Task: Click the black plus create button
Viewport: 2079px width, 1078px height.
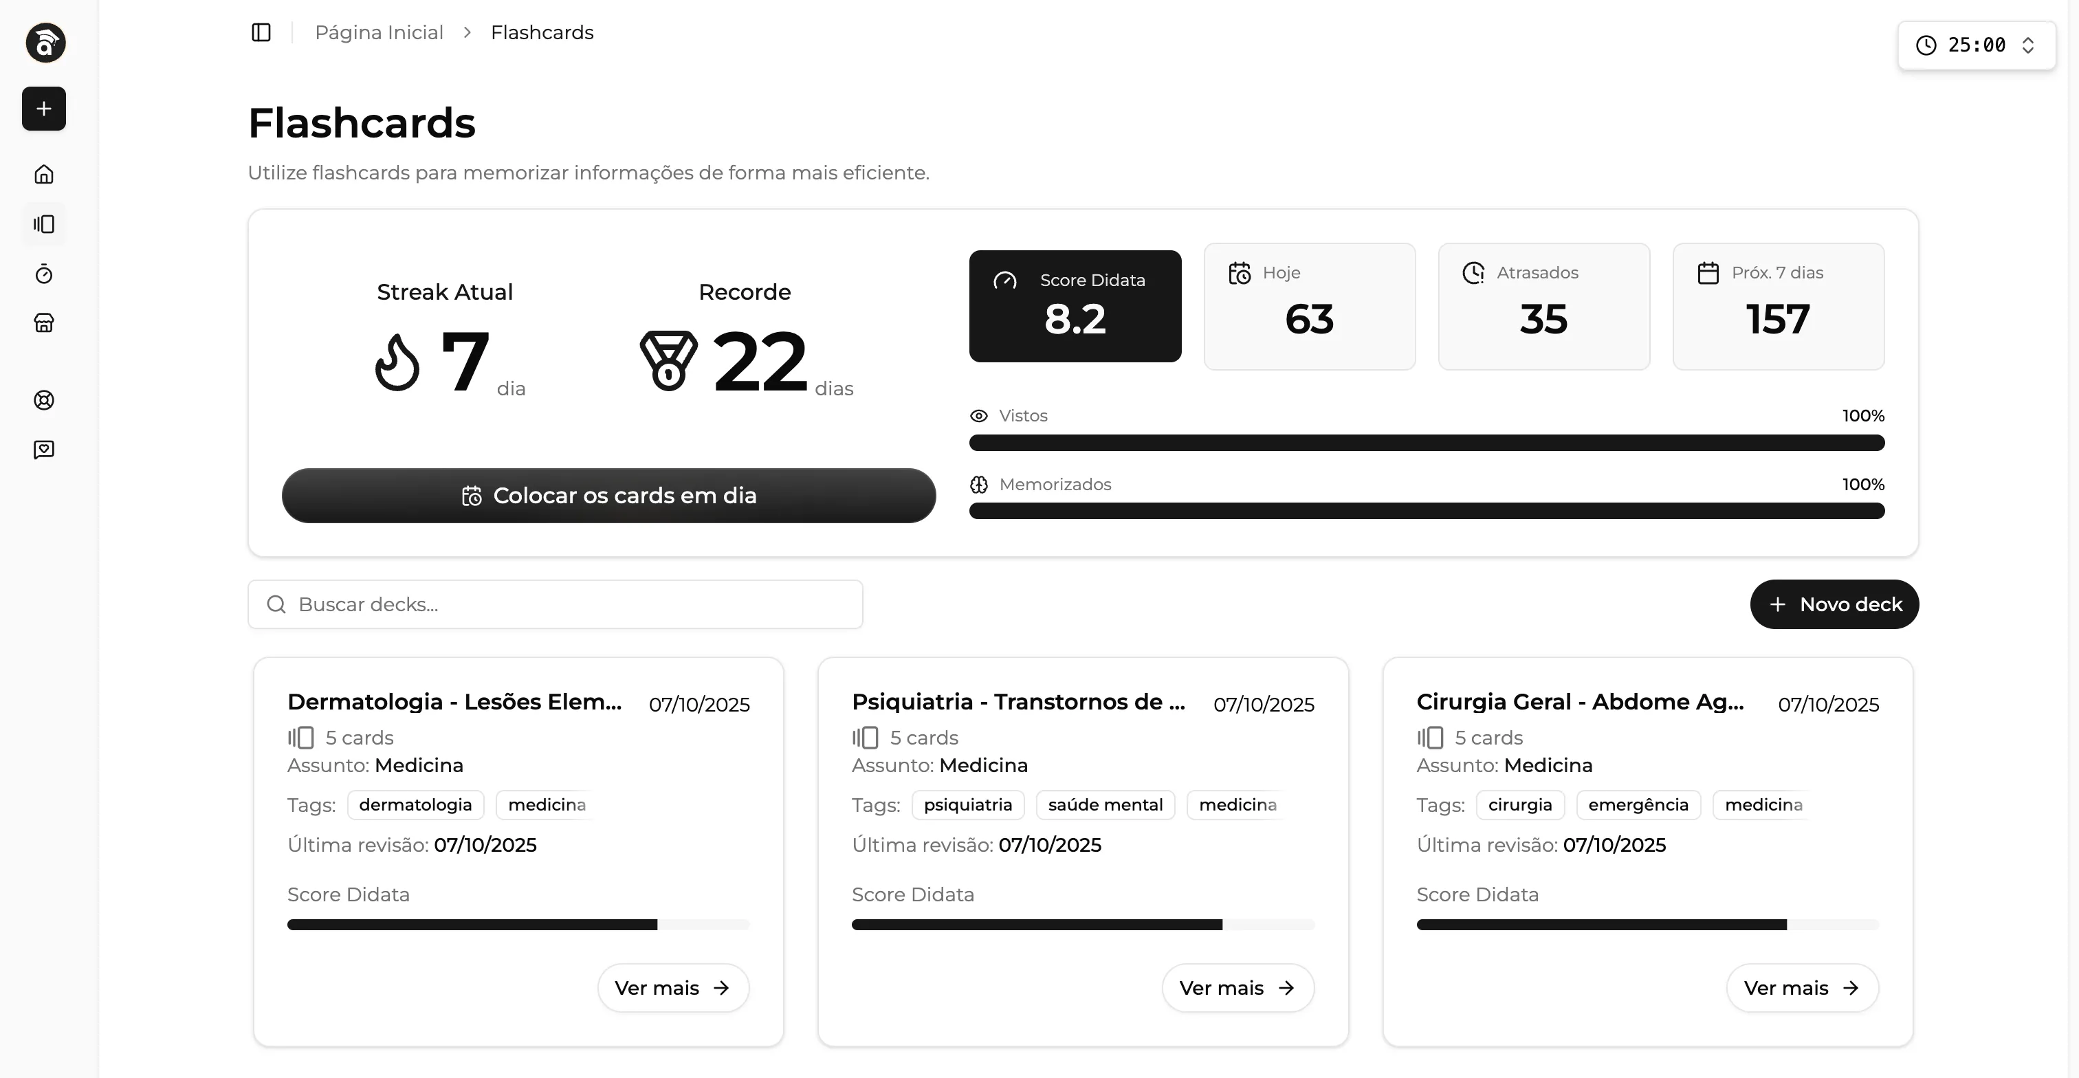Action: click(x=43, y=109)
